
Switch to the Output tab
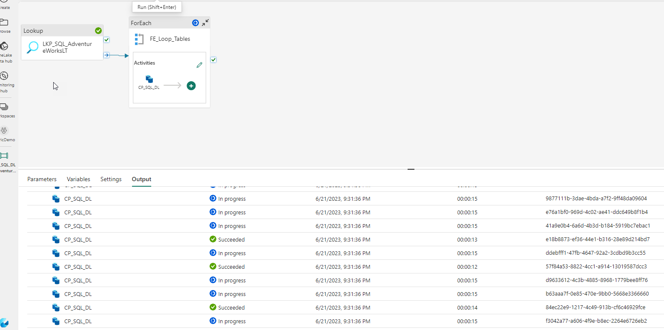click(141, 179)
